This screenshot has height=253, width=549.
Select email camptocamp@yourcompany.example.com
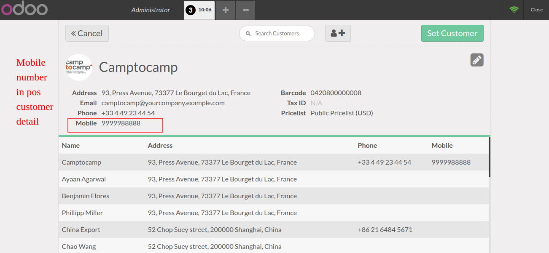163,103
